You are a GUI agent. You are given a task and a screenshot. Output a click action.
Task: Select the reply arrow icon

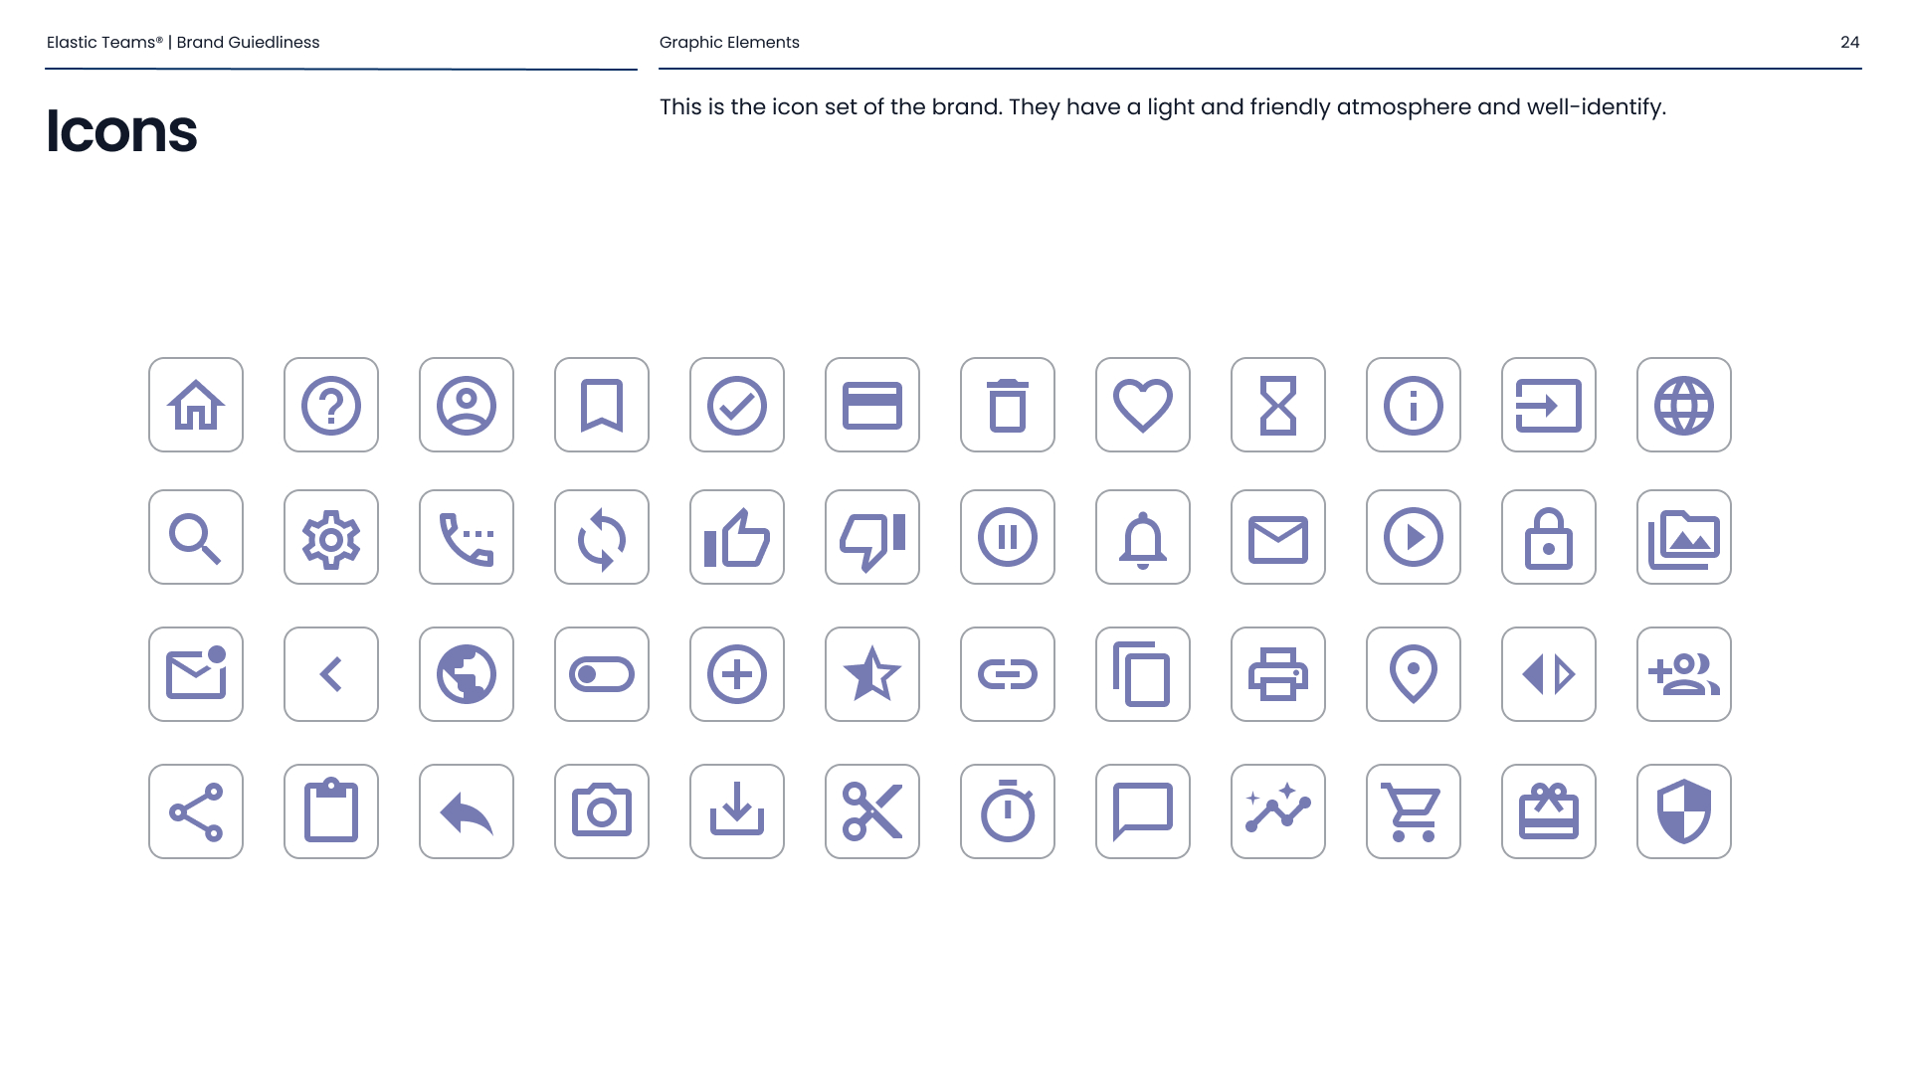tap(467, 811)
